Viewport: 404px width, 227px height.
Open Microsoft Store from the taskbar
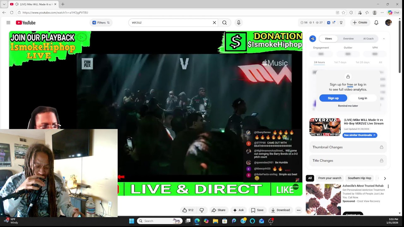coord(224,221)
